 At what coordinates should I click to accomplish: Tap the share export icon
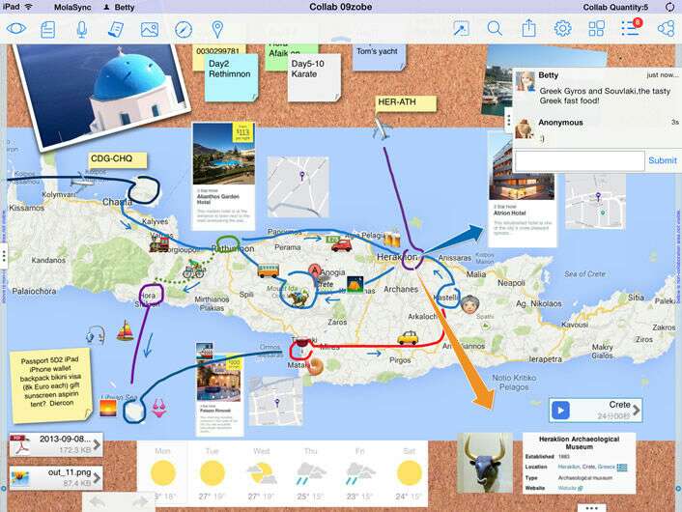529,28
